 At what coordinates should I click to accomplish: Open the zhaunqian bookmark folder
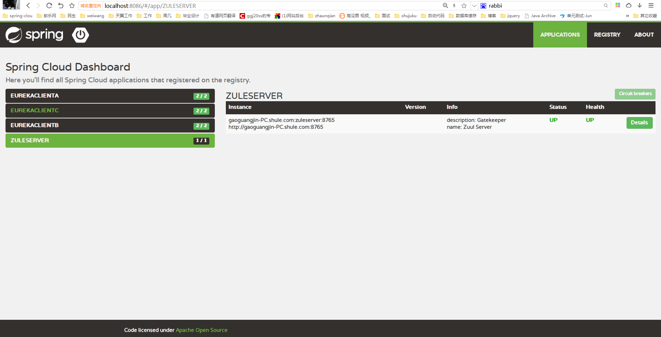point(322,16)
